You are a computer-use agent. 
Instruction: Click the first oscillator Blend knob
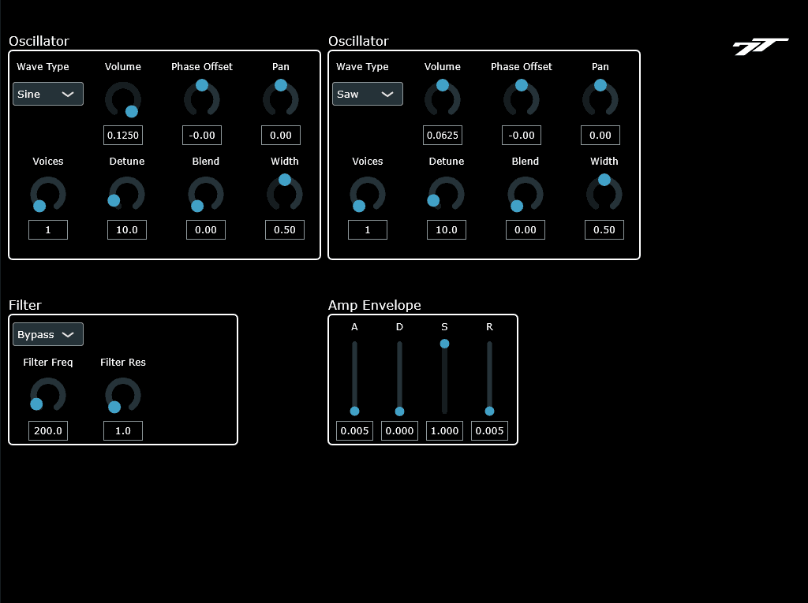point(206,194)
